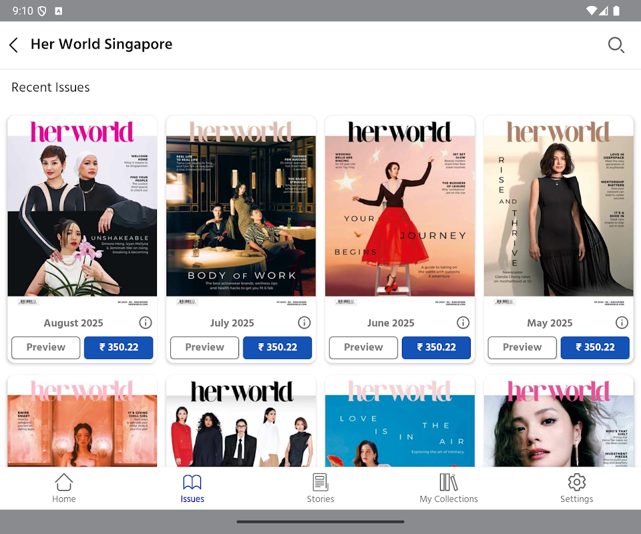Show info for May 2025 issue
This screenshot has height=534, width=641.
[x=622, y=323]
